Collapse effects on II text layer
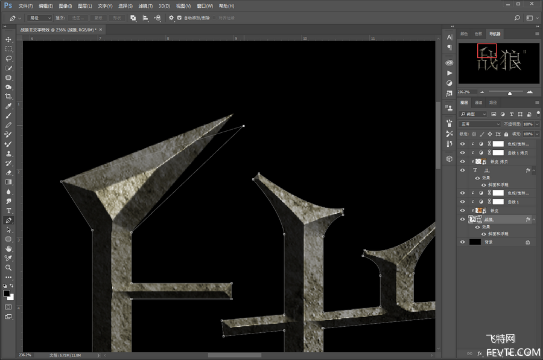 tap(534, 170)
